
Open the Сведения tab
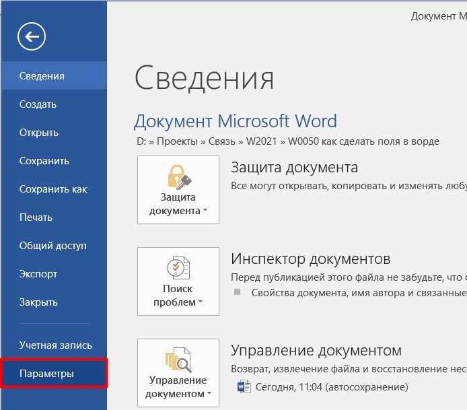[x=54, y=75]
